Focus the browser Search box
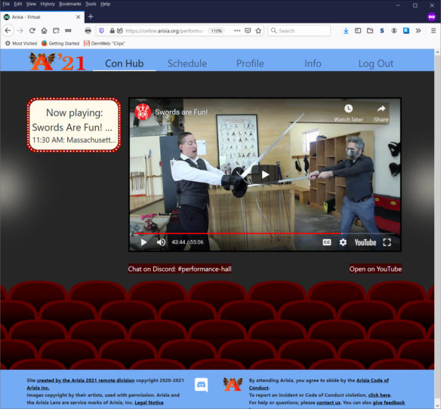The width and height of the screenshot is (441, 409). tap(299, 31)
